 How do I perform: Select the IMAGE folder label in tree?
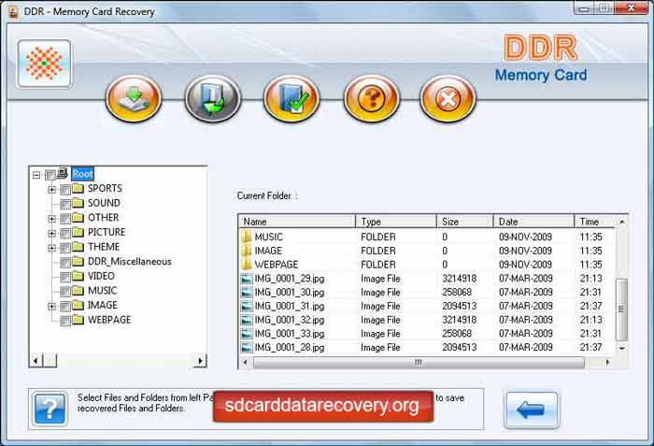[103, 305]
